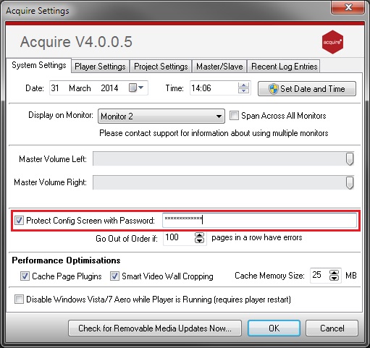Enable Span Across All Monitors

[x=234, y=115]
